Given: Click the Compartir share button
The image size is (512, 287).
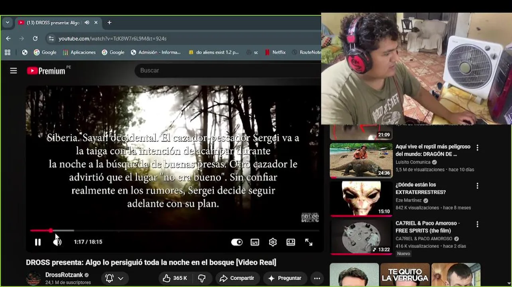Looking at the screenshot, I should (x=237, y=278).
